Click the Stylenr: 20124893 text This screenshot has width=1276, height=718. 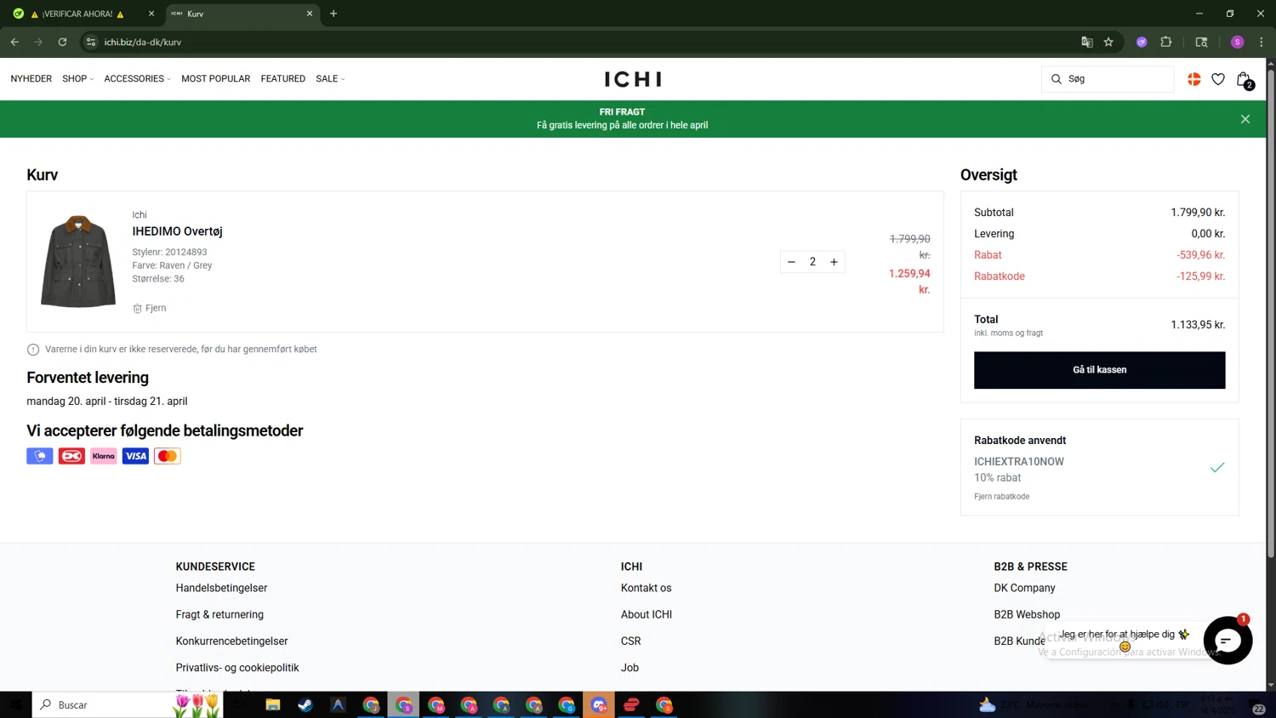click(x=169, y=252)
